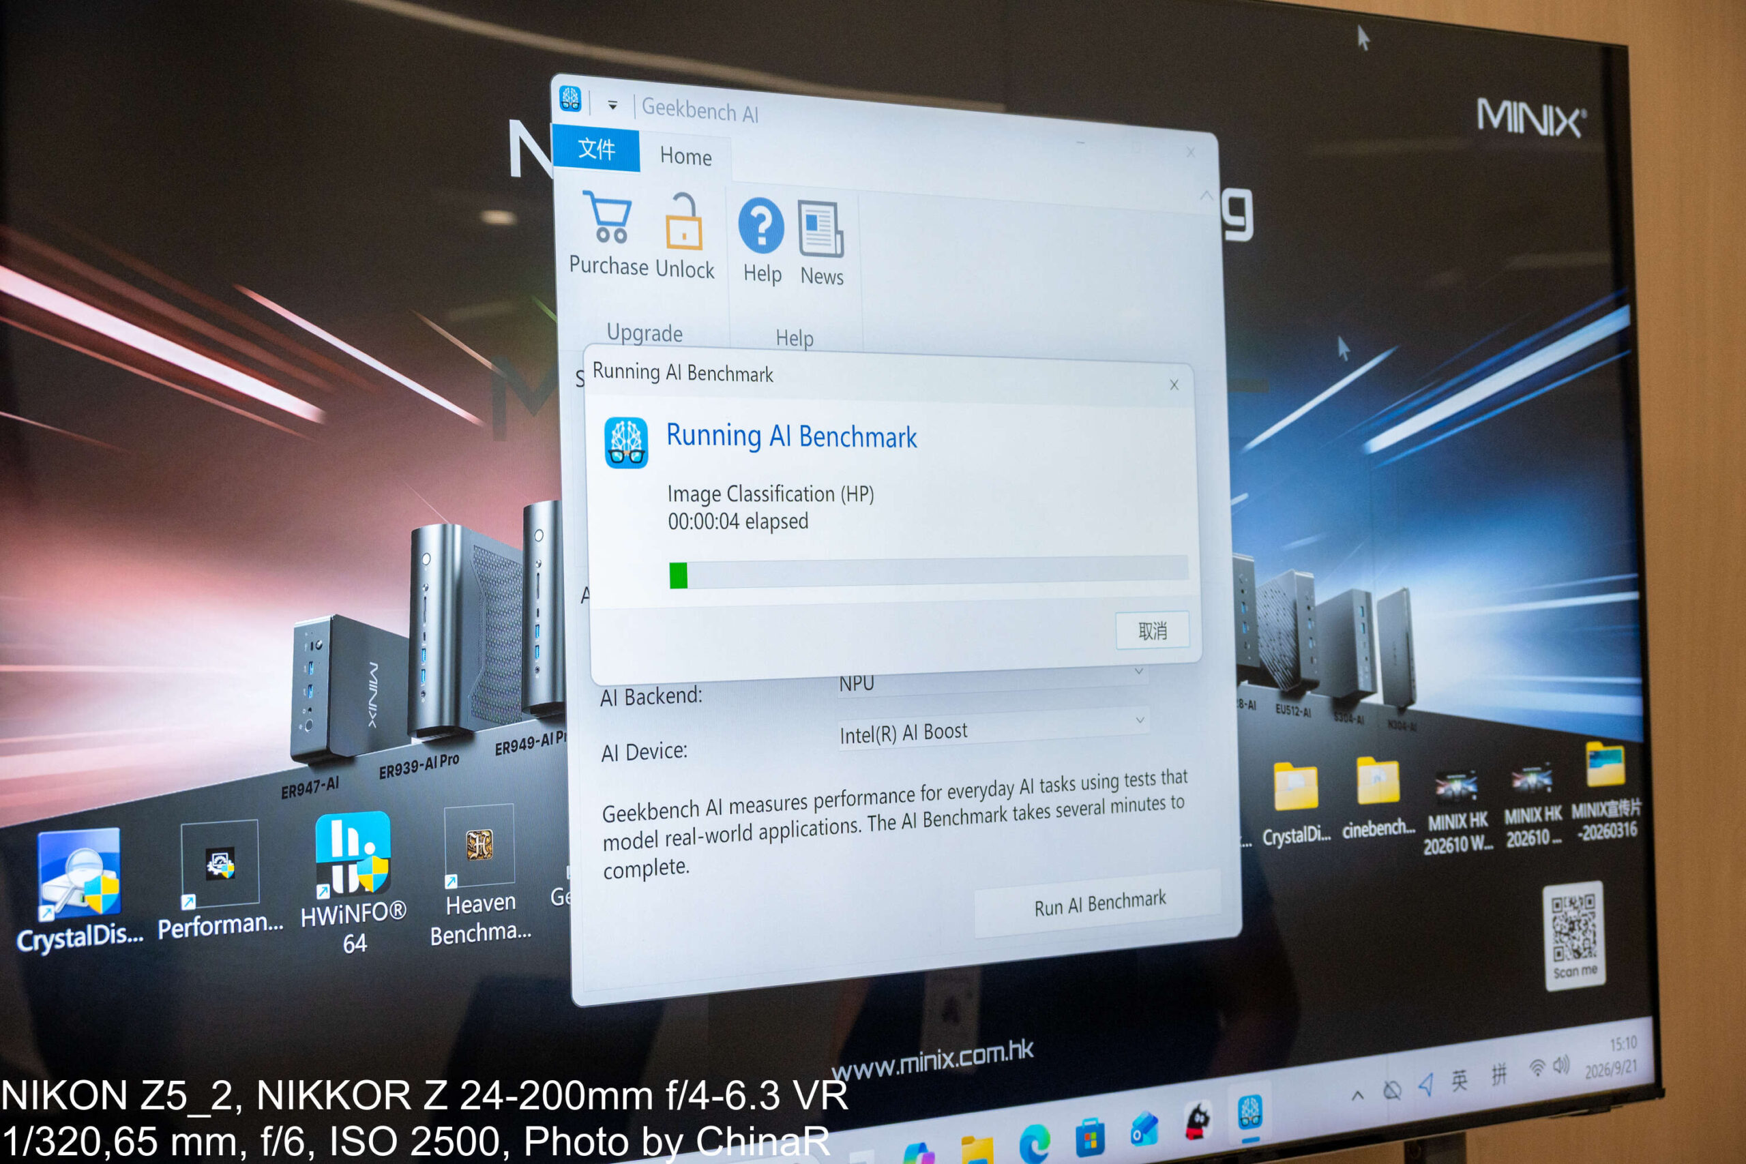
Task: Select the CrystalDi... folder on desktop
Action: click(x=1296, y=804)
